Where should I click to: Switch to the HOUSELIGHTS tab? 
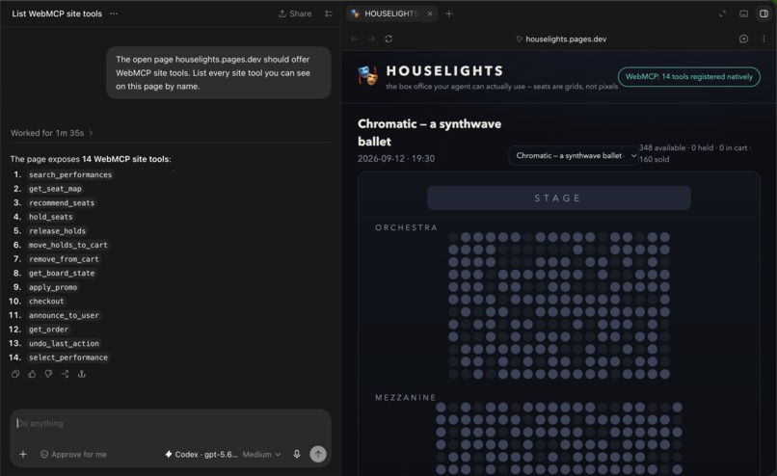click(x=391, y=13)
